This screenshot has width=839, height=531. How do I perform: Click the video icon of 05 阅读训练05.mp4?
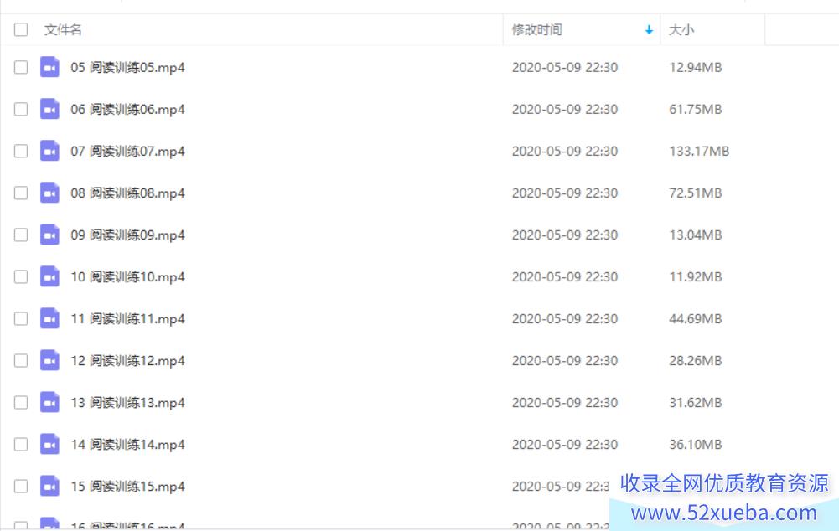(x=49, y=67)
